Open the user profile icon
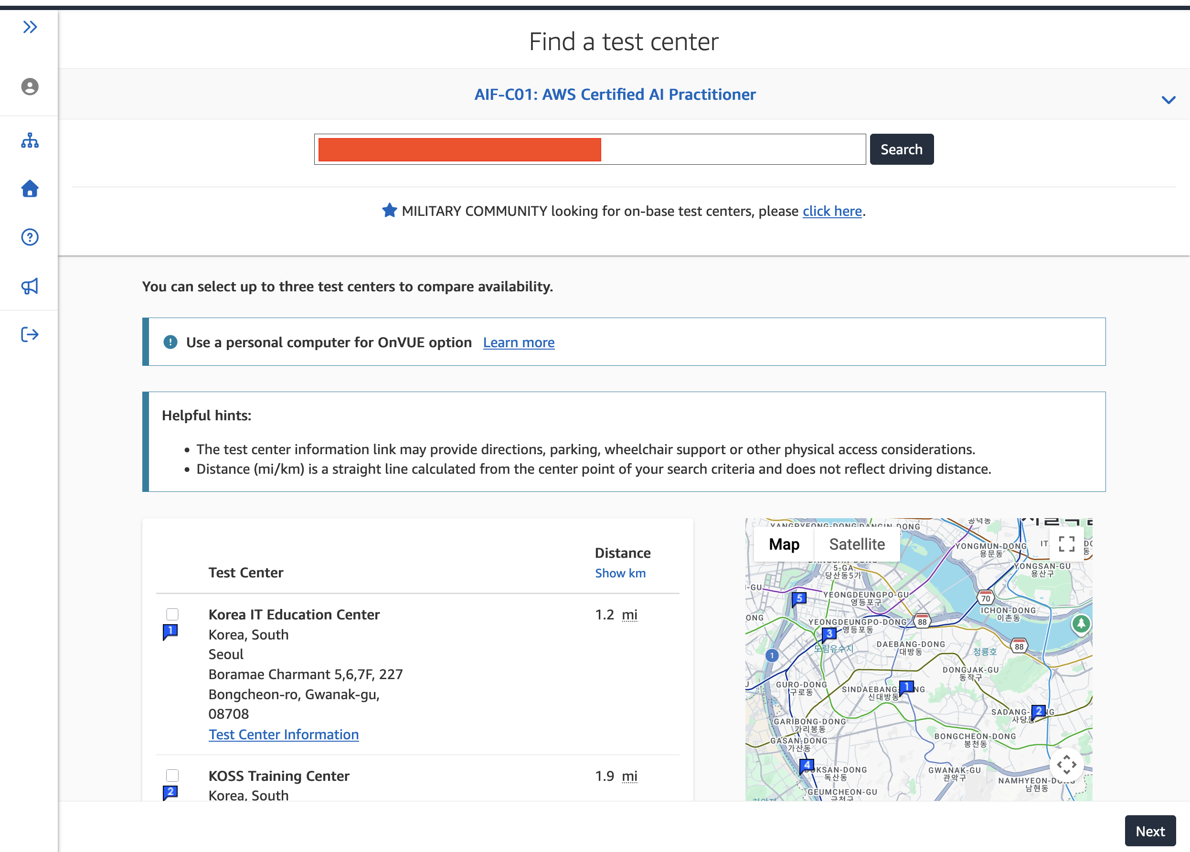This screenshot has width=1190, height=852. tap(30, 86)
